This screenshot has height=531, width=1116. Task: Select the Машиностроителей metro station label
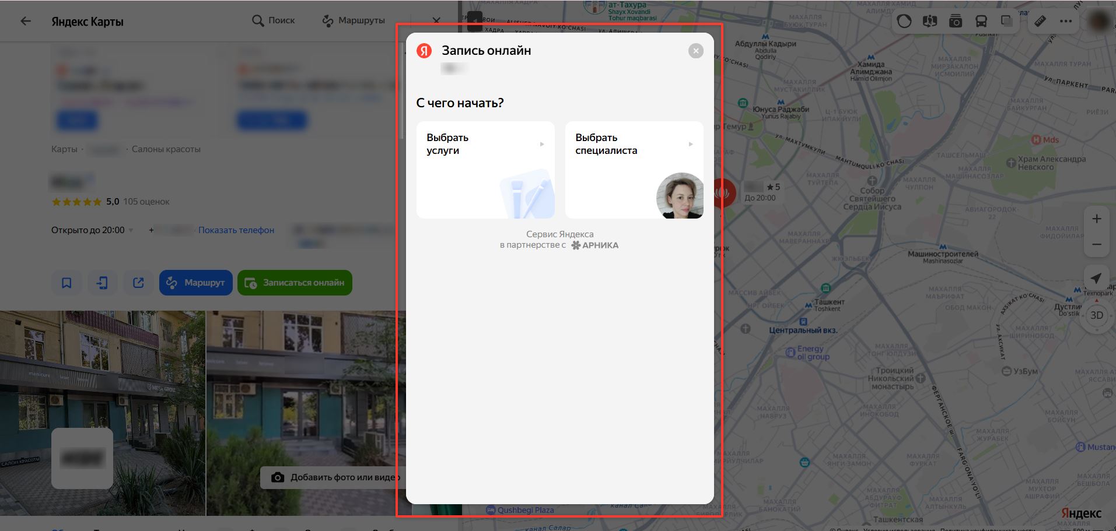coord(943,255)
